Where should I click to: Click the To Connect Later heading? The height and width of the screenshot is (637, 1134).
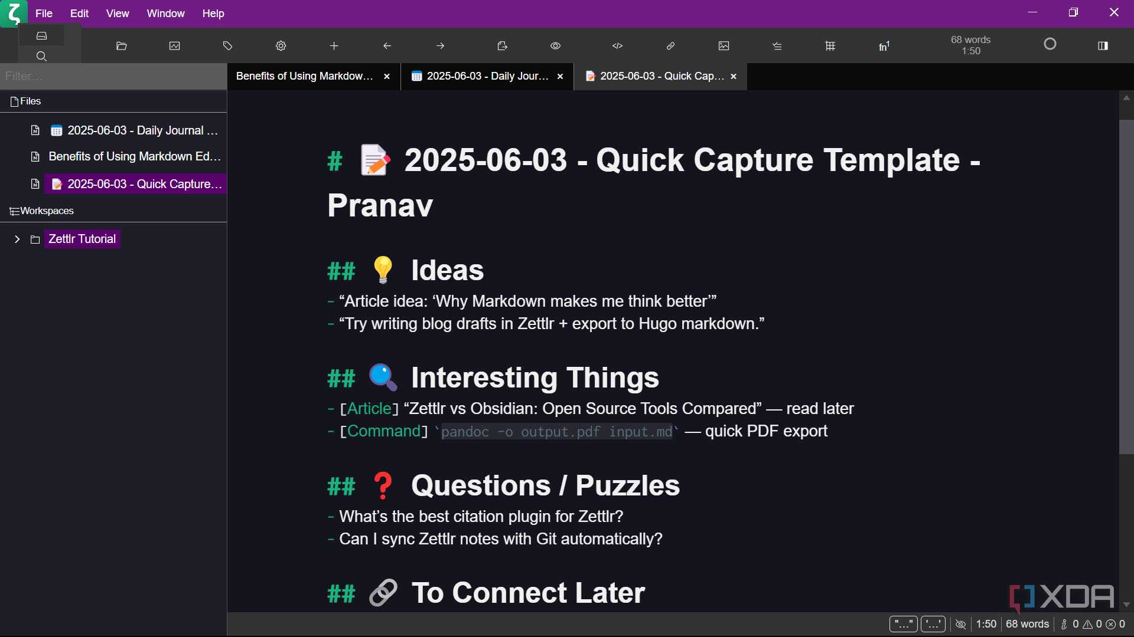[x=528, y=593]
